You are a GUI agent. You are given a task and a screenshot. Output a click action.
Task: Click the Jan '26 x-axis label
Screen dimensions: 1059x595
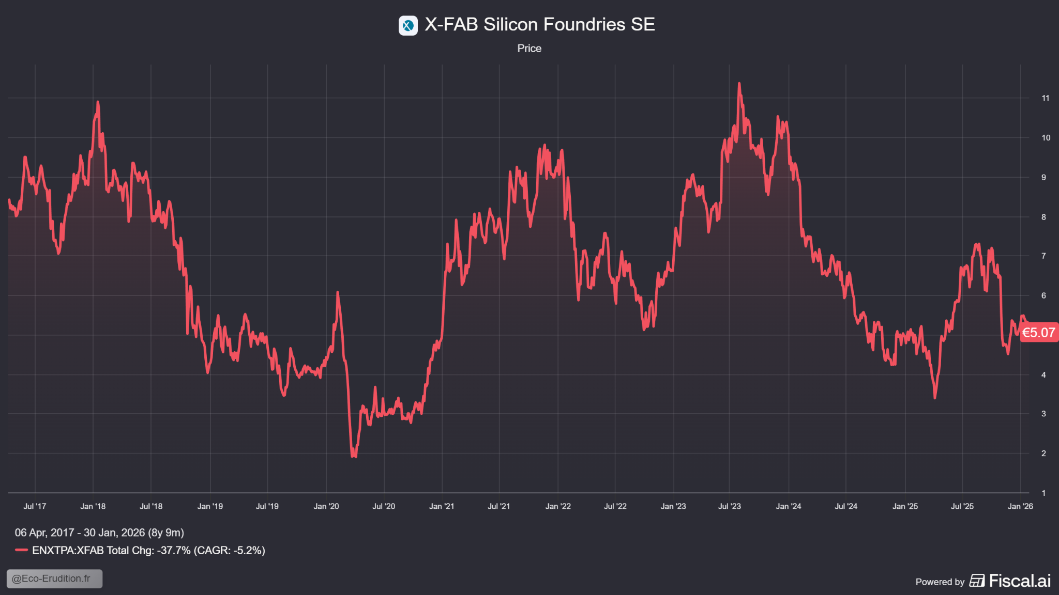click(1020, 506)
